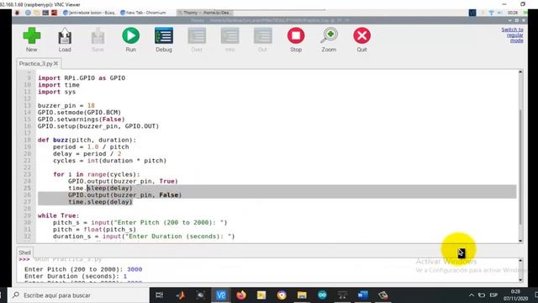Click the 'while True:' code line
Viewport: 538px width, 303px height.
coord(58,215)
